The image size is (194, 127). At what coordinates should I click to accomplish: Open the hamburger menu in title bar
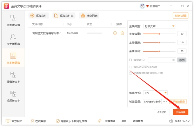click(171, 6)
